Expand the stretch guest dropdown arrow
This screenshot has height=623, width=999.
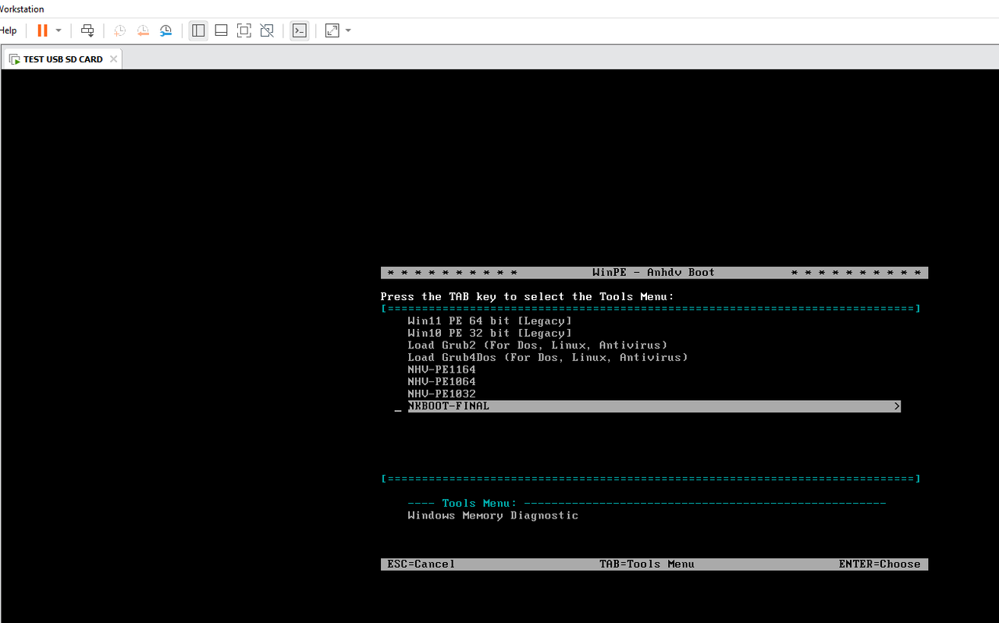(x=348, y=30)
